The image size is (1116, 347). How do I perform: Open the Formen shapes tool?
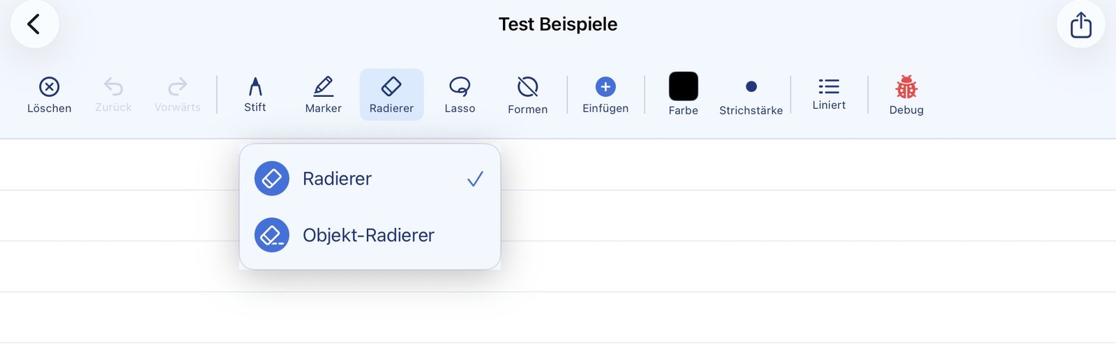pos(527,95)
